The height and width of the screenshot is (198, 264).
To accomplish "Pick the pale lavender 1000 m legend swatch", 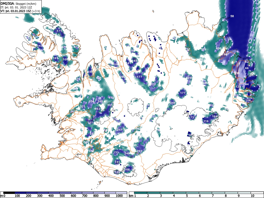I will (121, 193).
